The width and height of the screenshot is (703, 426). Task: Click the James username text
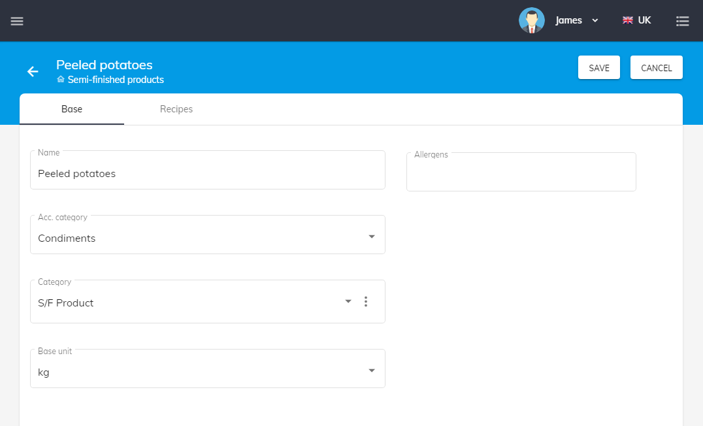[x=568, y=20]
